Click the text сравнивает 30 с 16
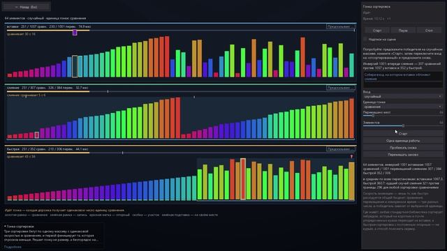This screenshot has width=447, height=251. click(21, 34)
